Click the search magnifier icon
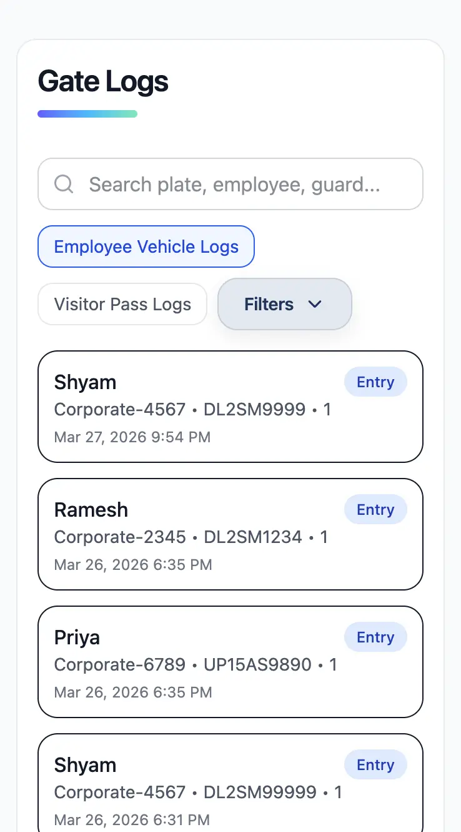This screenshot has width=461, height=832. pos(64,184)
